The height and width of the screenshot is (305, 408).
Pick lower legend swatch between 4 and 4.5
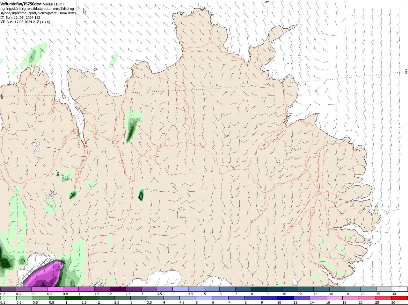tap(171, 298)
